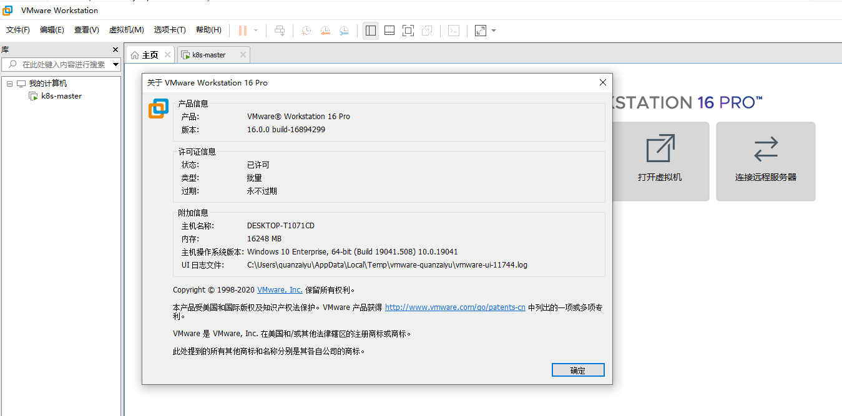Click the magnifier icon in library search
Screen dimensions: 842x416
12,64
